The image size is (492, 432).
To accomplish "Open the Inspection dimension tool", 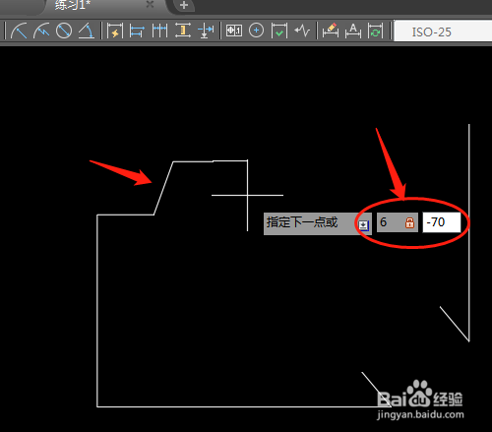I will click(x=279, y=31).
